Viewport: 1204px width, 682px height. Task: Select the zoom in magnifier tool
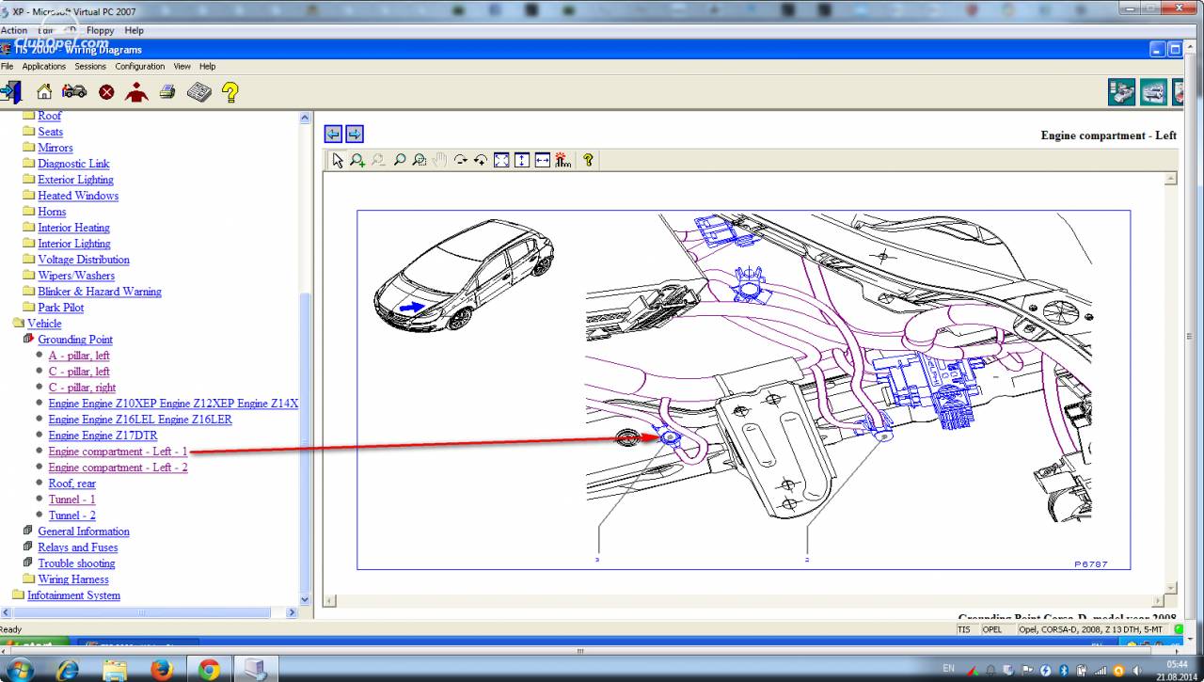click(x=357, y=161)
